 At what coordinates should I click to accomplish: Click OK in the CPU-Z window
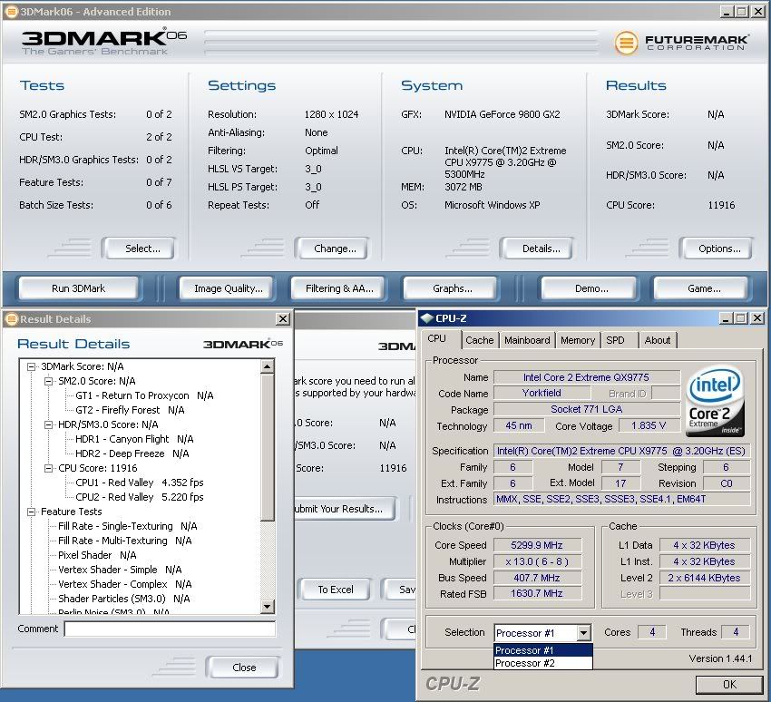[x=729, y=684]
